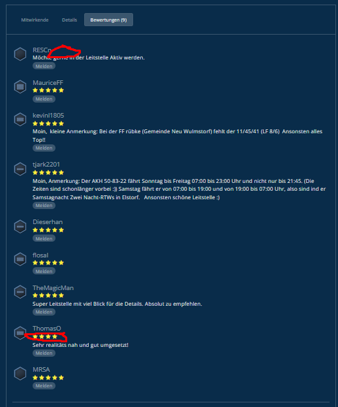Image resolution: width=338 pixels, height=407 pixels.
Task: Open the profile of user flosal
Action: coord(40,255)
